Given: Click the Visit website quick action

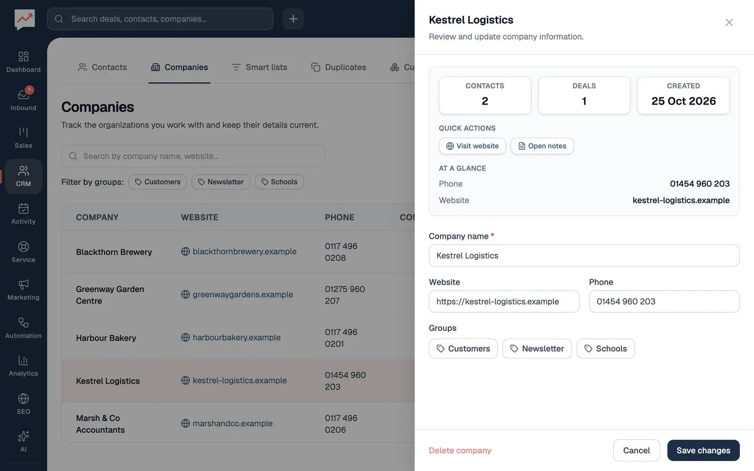Looking at the screenshot, I should pos(472,146).
